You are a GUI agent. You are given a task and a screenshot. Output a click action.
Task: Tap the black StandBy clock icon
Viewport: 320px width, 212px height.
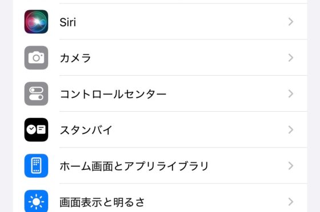click(x=37, y=129)
